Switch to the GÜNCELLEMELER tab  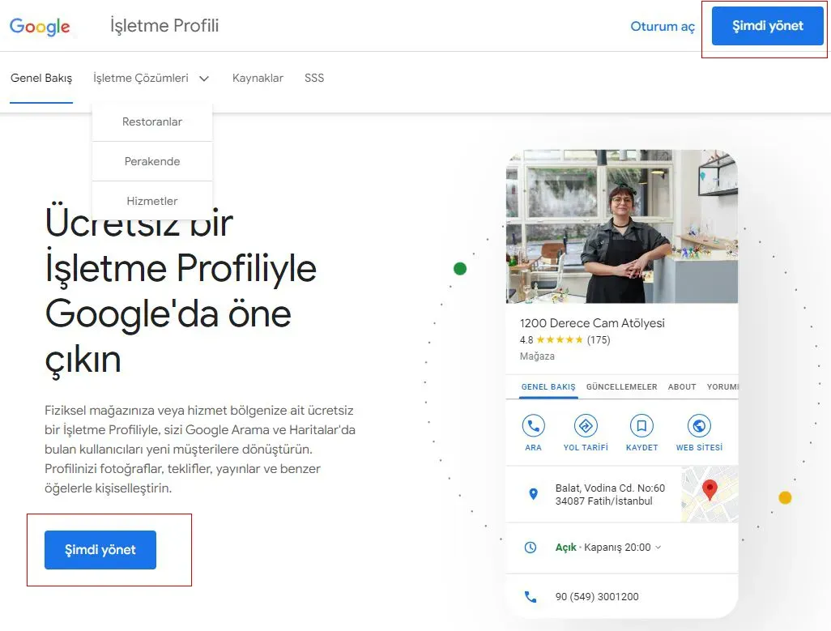click(622, 386)
